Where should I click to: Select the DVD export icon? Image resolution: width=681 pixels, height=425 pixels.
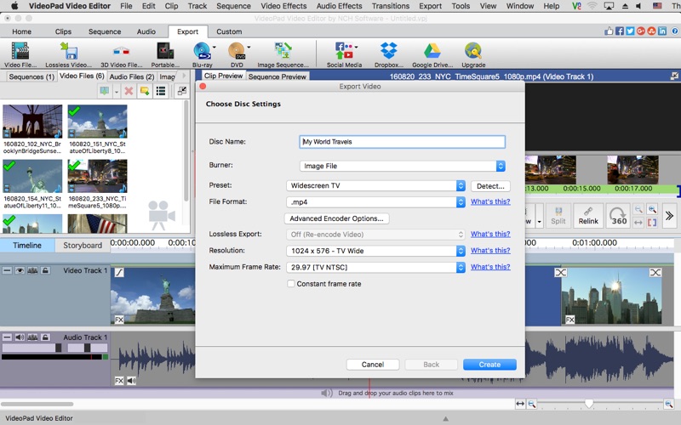point(236,53)
